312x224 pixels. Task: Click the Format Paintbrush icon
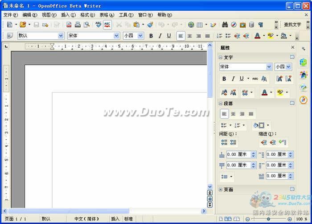(x=150, y=25)
